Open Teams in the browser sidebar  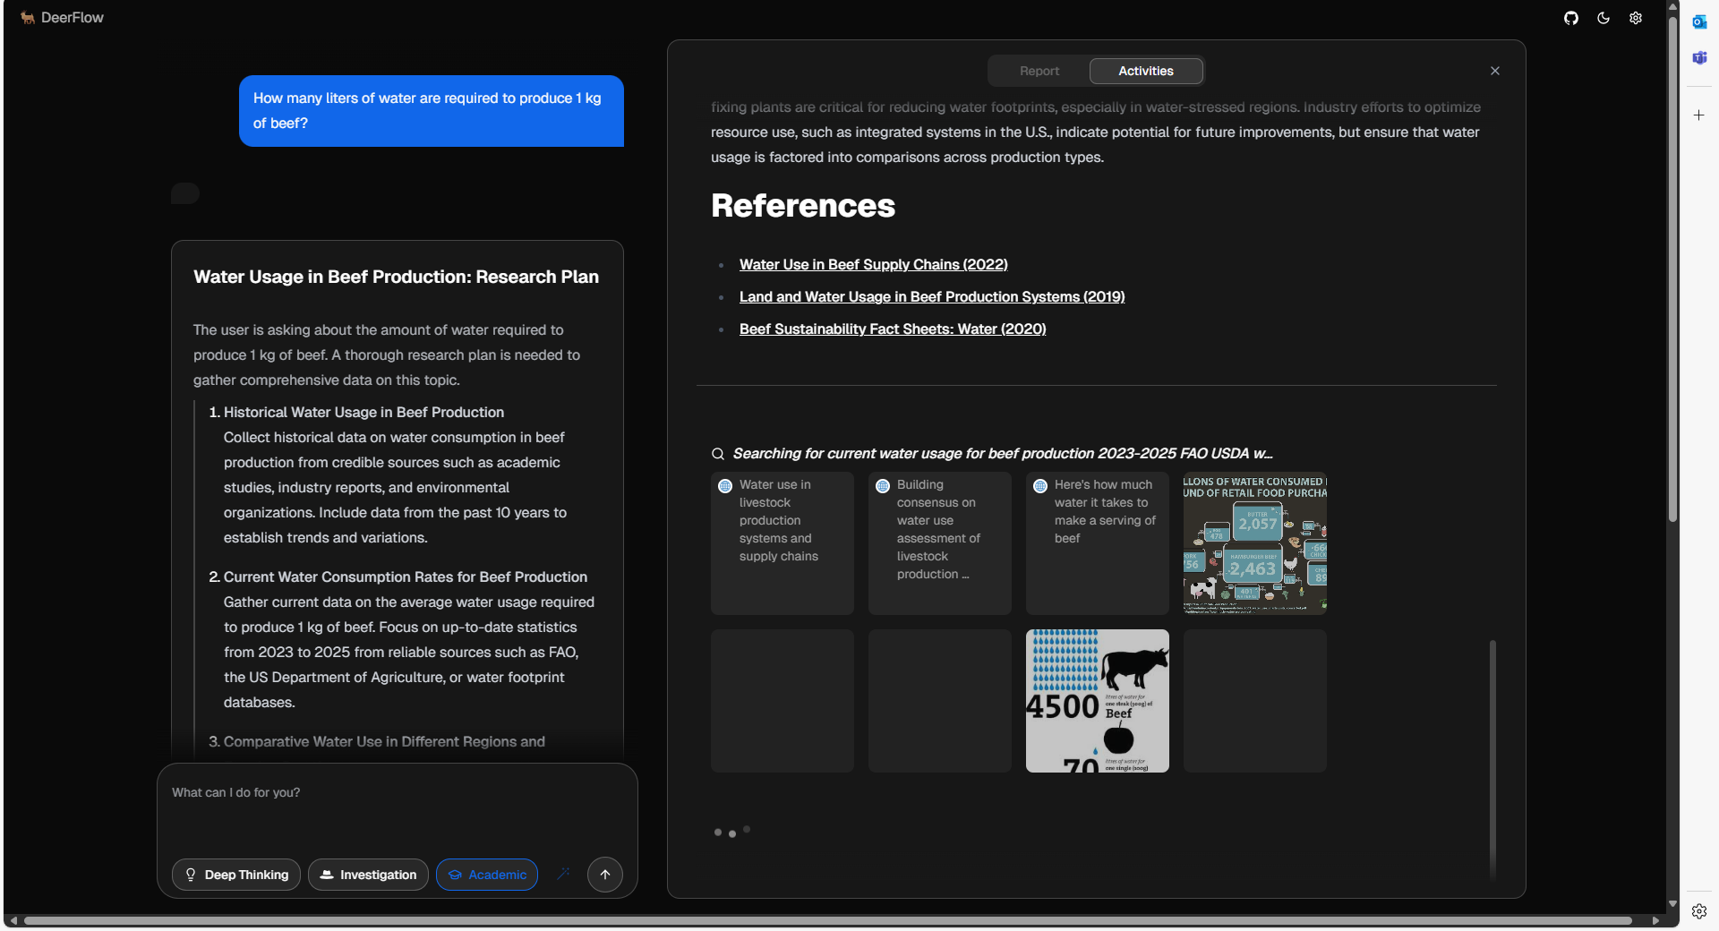1699,58
